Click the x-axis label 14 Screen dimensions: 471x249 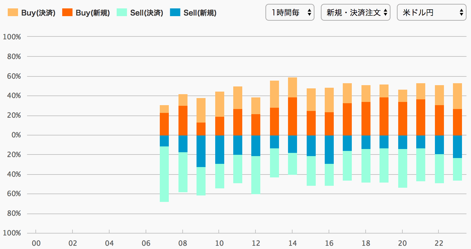(292, 243)
